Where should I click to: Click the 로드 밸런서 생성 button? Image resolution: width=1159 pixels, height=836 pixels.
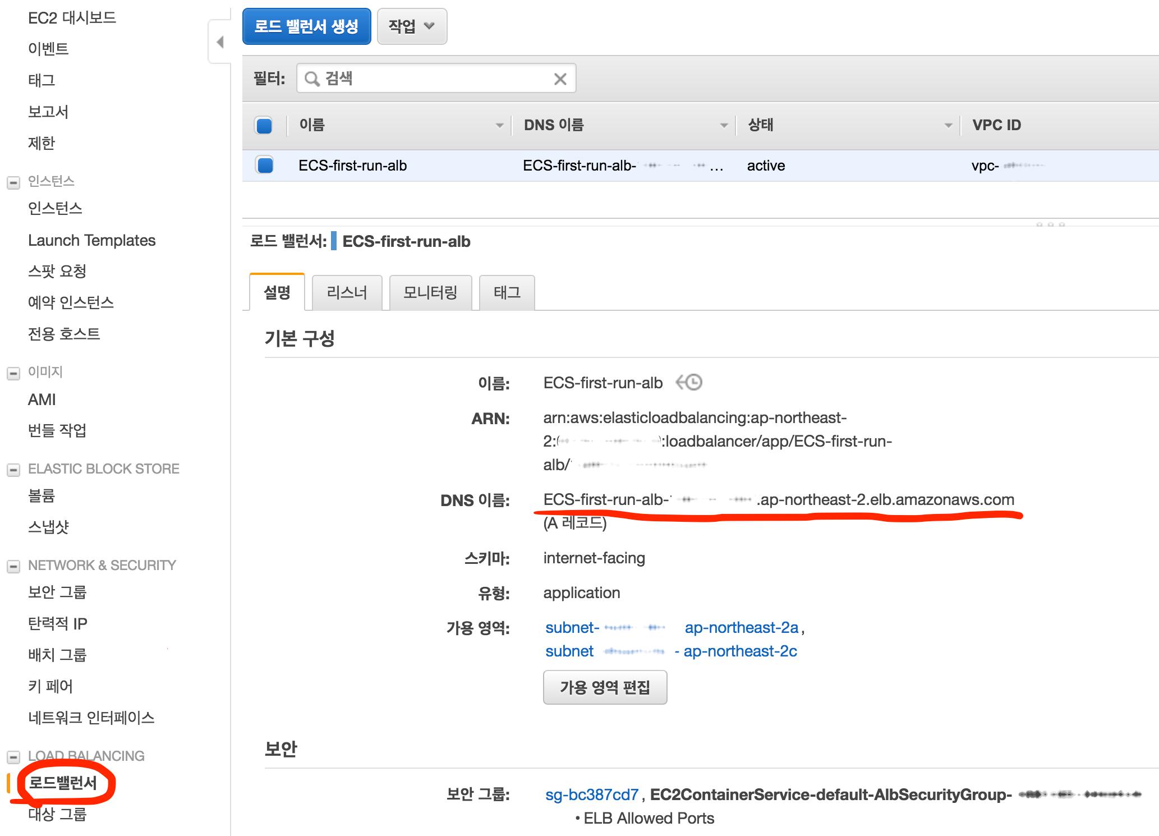[x=306, y=26]
